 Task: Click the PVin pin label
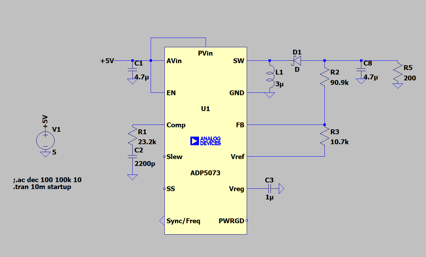(205, 53)
